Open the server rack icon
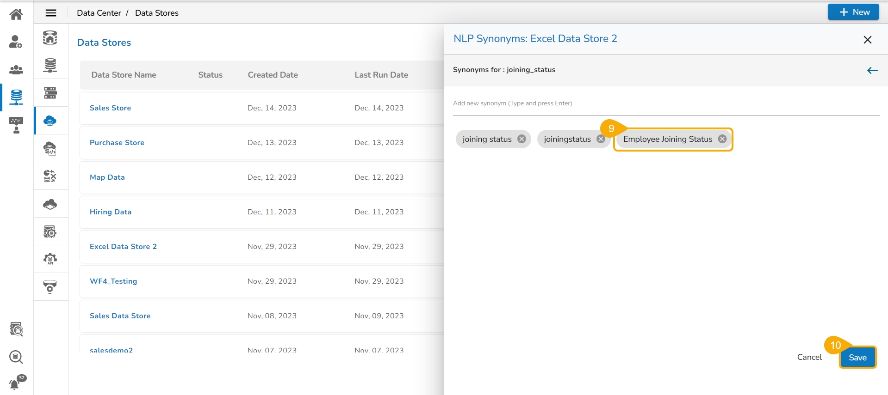Viewport: 888px width, 395px height. 50,93
